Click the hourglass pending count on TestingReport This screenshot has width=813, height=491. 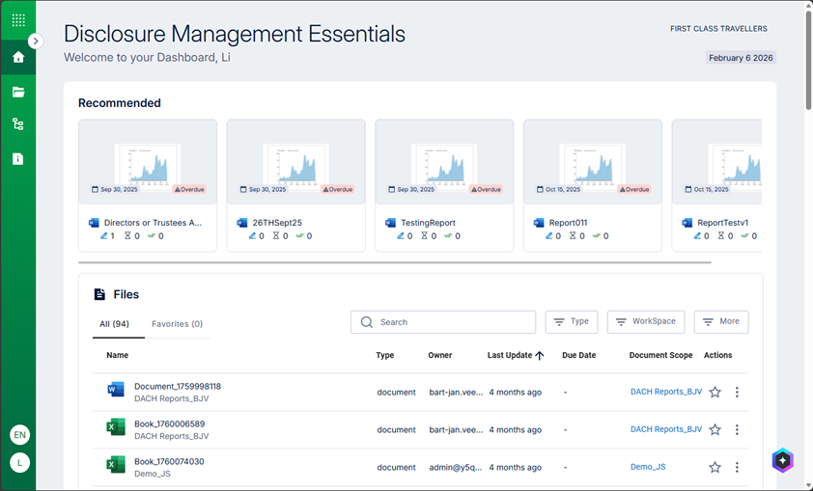[429, 236]
